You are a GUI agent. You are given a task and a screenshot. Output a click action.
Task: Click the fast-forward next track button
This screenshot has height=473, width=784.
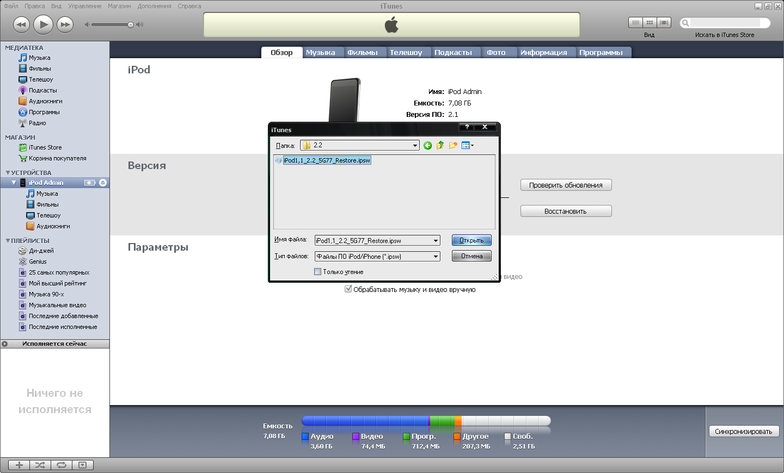[65, 24]
